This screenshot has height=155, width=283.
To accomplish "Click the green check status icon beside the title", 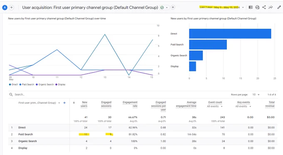I will tap(162, 7).
